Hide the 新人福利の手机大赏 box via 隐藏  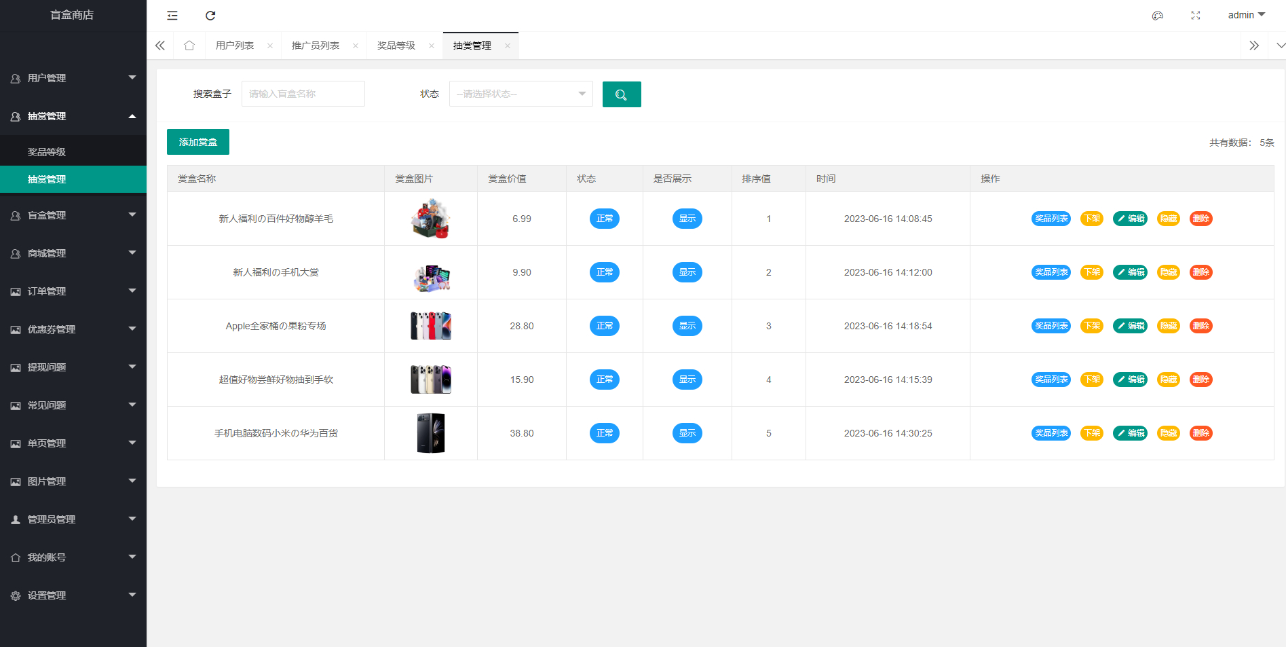tap(1168, 272)
